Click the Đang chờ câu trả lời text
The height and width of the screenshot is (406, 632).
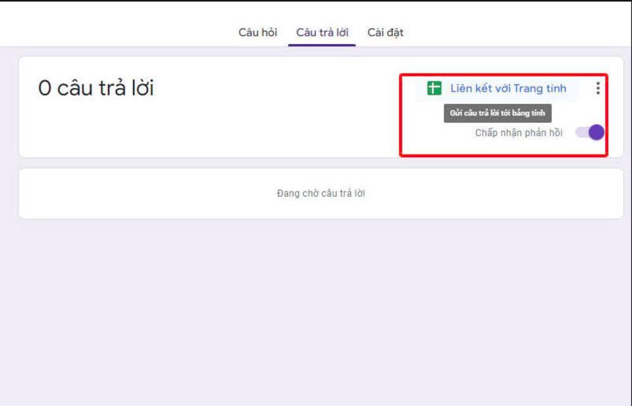point(321,193)
